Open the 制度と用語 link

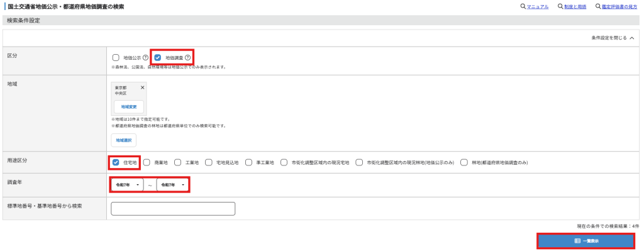point(575,7)
